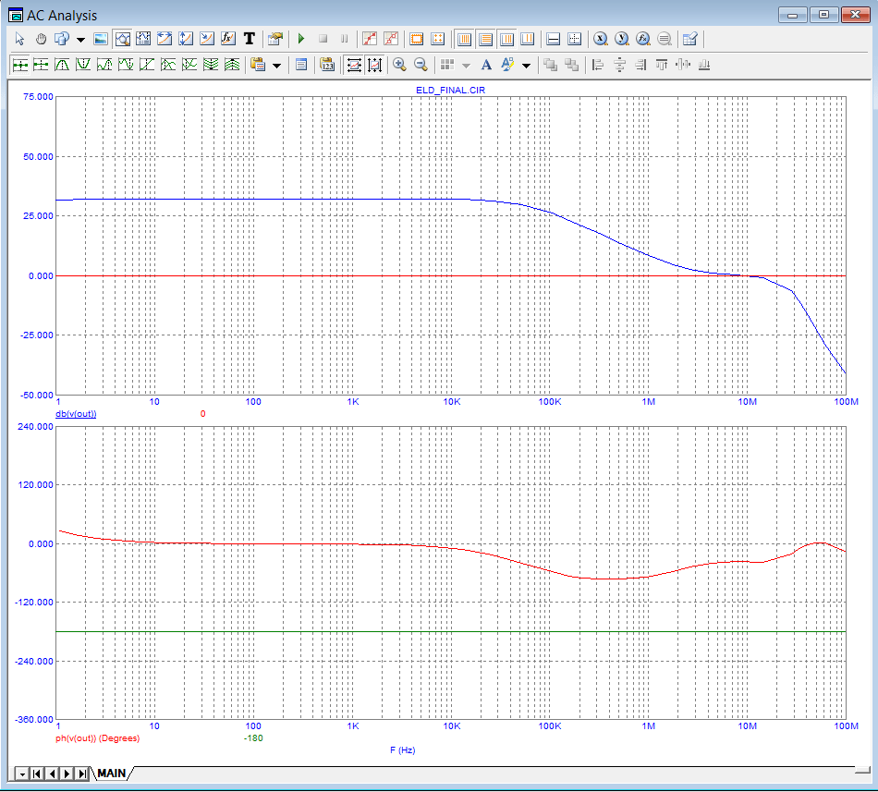Open the properties hand-on-window icon
Image resolution: width=878 pixels, height=792 pixels.
click(274, 39)
